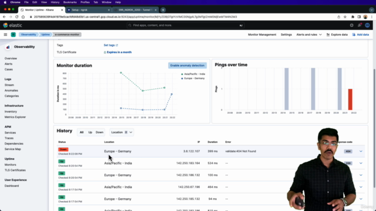Viewport: 376px width, 211px height.
Task: Click the browser back arrow
Action: (4, 17)
